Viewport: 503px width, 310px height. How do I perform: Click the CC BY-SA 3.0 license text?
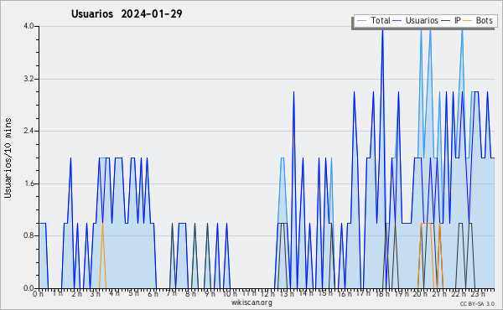pyautogui.click(x=477, y=303)
